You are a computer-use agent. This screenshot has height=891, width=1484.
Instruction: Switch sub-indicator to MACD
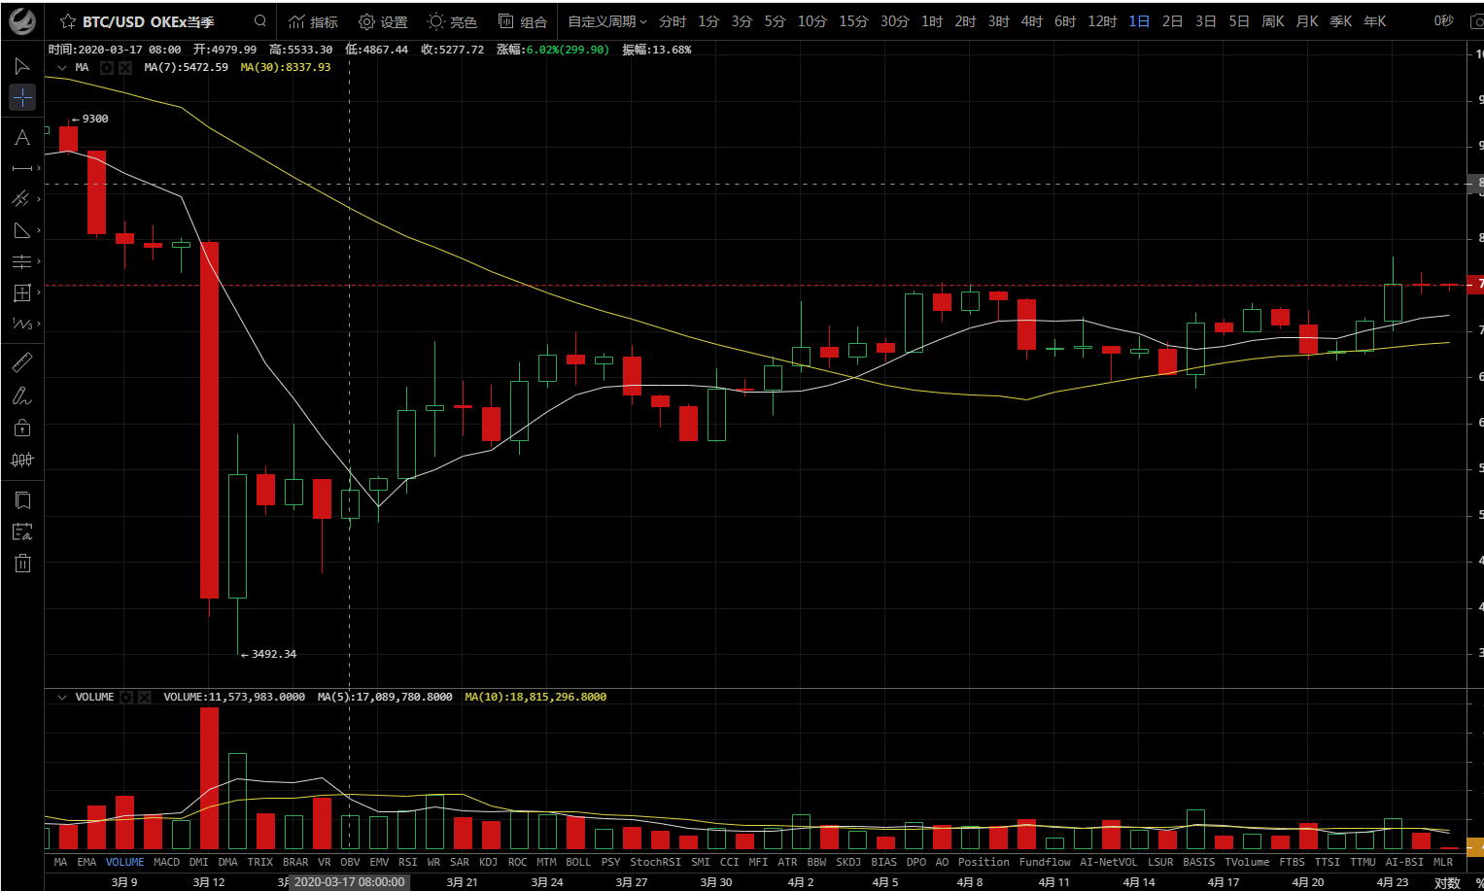click(166, 862)
